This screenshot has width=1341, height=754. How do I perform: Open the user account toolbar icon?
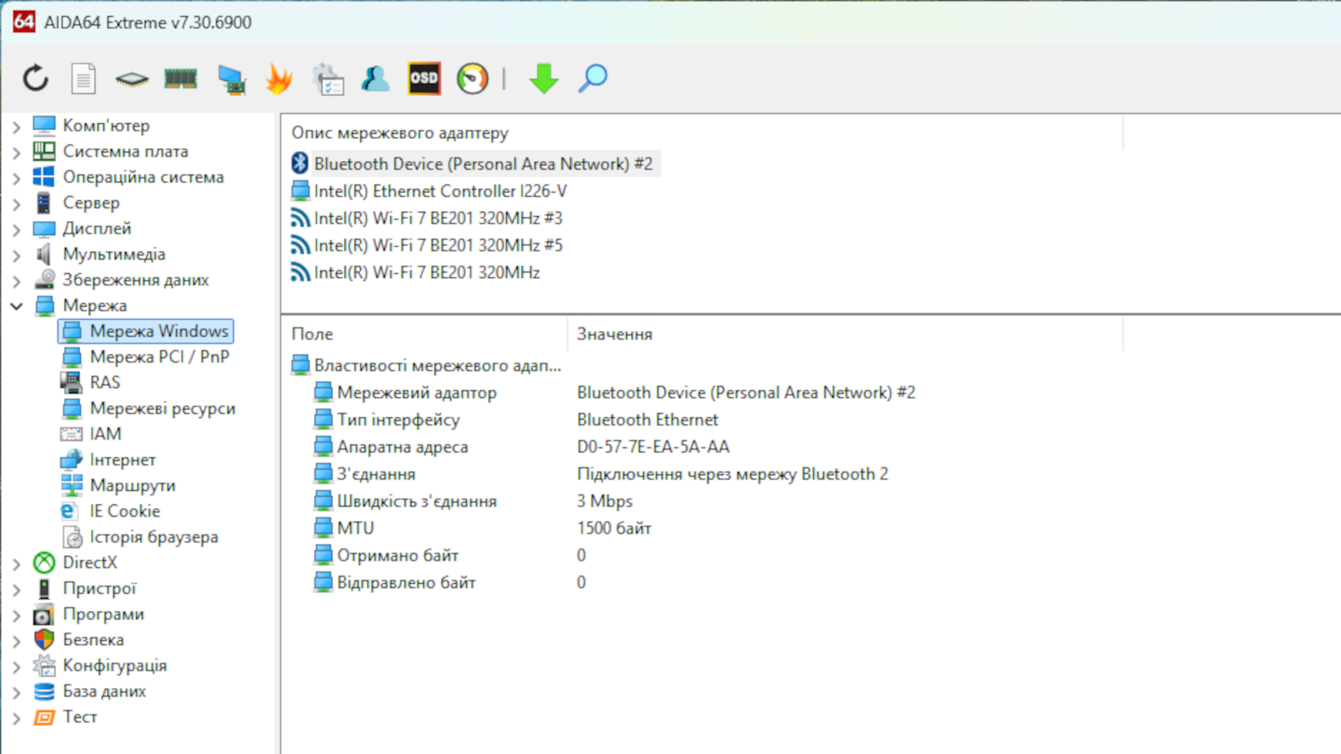pyautogui.click(x=375, y=79)
